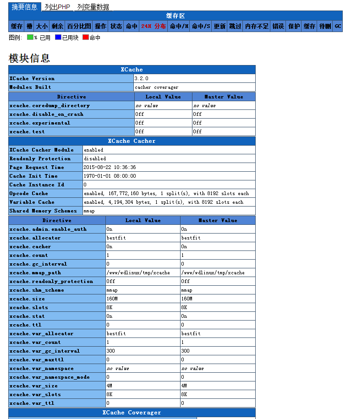This screenshot has height=419, width=351.
Task: Click the 更新 column header
Action: click(219, 26)
